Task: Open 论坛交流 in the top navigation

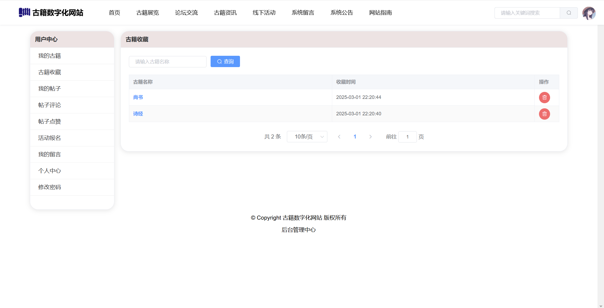Action: 186,13
